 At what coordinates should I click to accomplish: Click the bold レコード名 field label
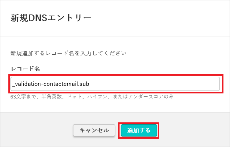click(25, 68)
